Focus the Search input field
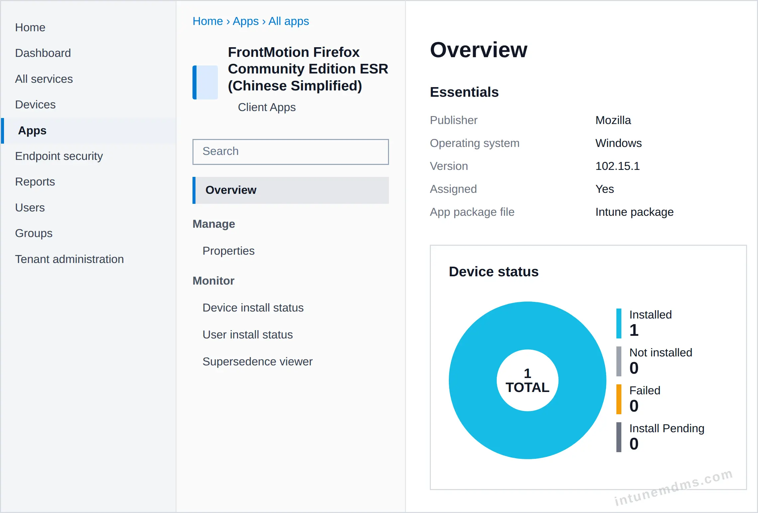The width and height of the screenshot is (758, 513). click(291, 152)
